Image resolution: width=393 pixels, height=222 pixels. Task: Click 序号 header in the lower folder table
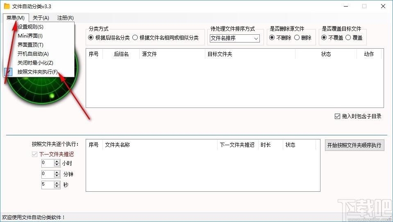(94, 145)
